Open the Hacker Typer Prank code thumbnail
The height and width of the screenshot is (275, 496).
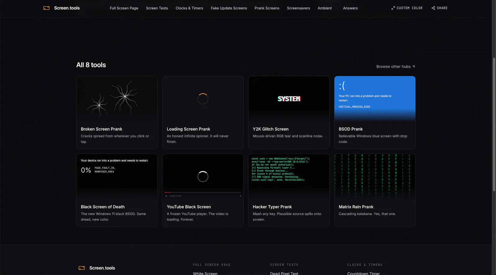coord(289,177)
